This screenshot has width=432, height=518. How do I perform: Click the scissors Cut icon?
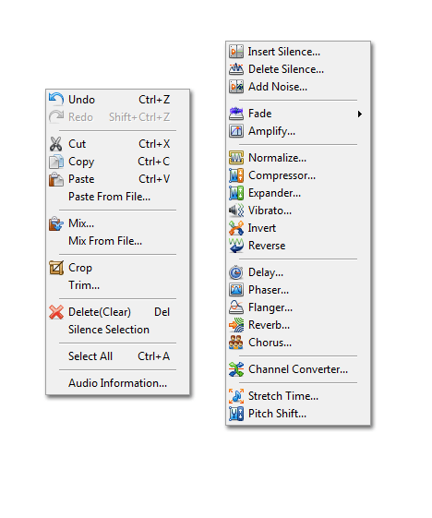click(55, 144)
